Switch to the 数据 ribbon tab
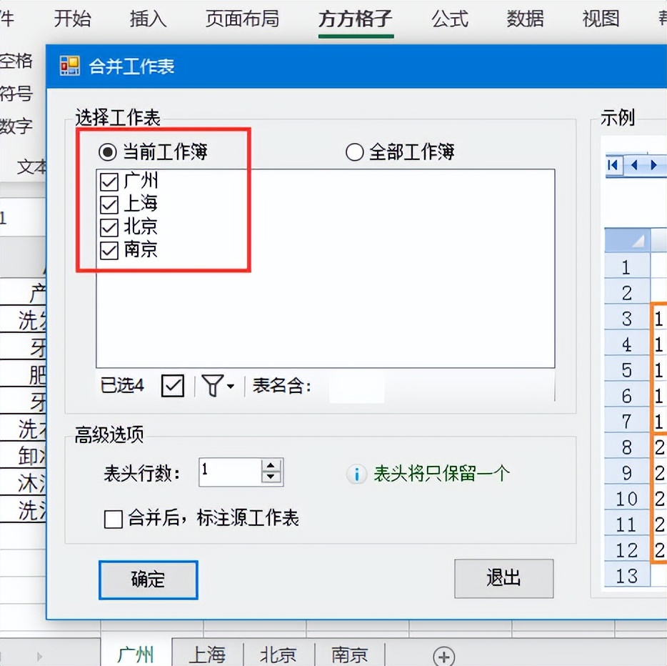Viewport: 667px width, 666px height. [525, 19]
